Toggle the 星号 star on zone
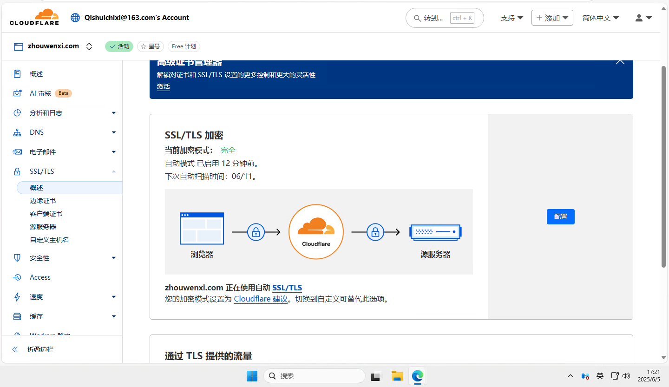The width and height of the screenshot is (669, 387). [x=151, y=46]
